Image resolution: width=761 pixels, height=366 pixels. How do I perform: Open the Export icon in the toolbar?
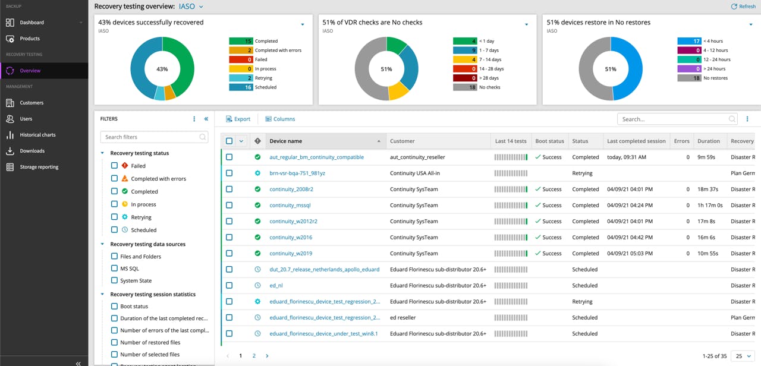coord(229,119)
